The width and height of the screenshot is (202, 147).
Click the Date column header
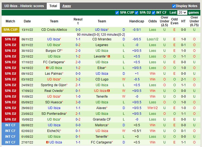pos(27,21)
